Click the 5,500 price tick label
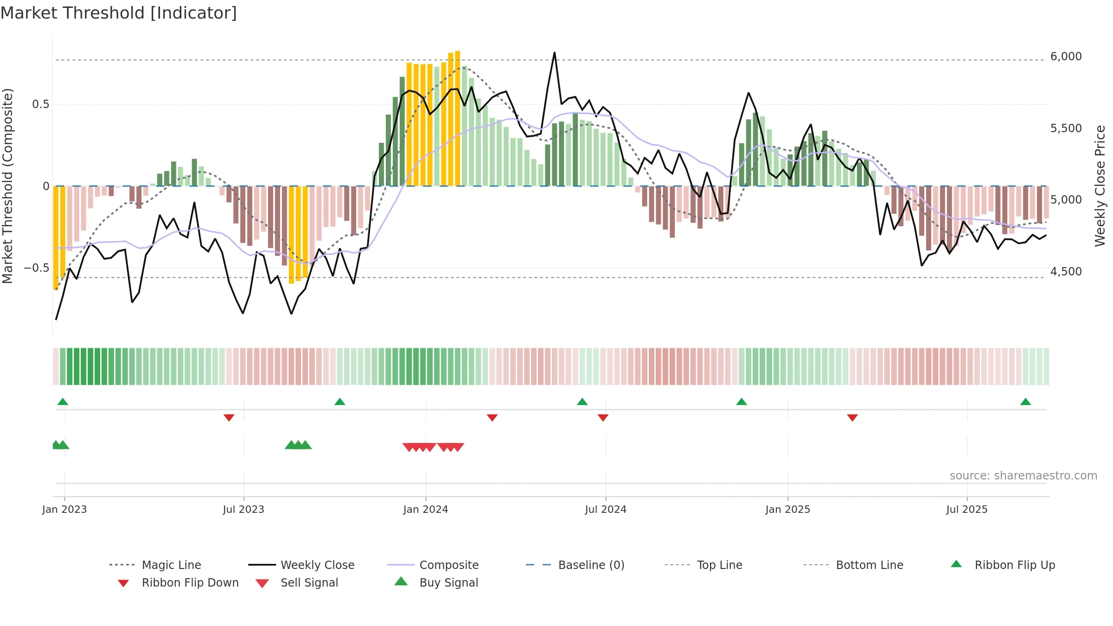The width and height of the screenshot is (1113, 626). pos(1066,128)
